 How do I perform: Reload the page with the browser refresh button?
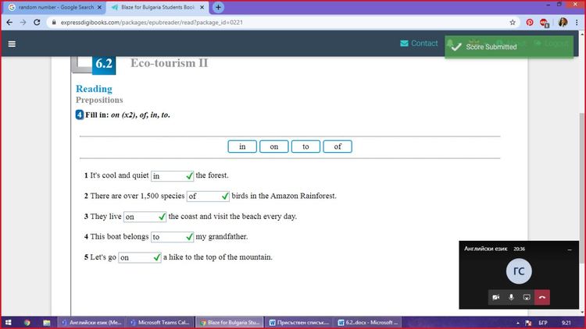[38, 23]
